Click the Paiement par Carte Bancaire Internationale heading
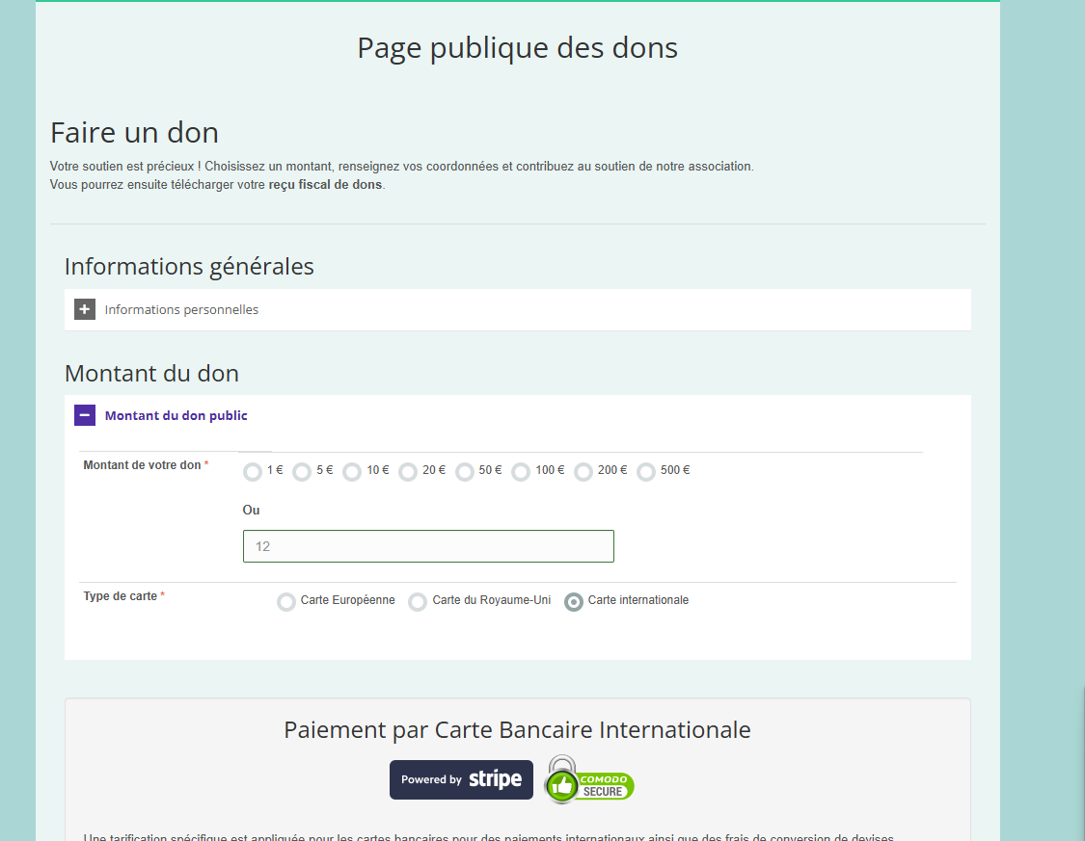The image size is (1085, 841). point(517,729)
